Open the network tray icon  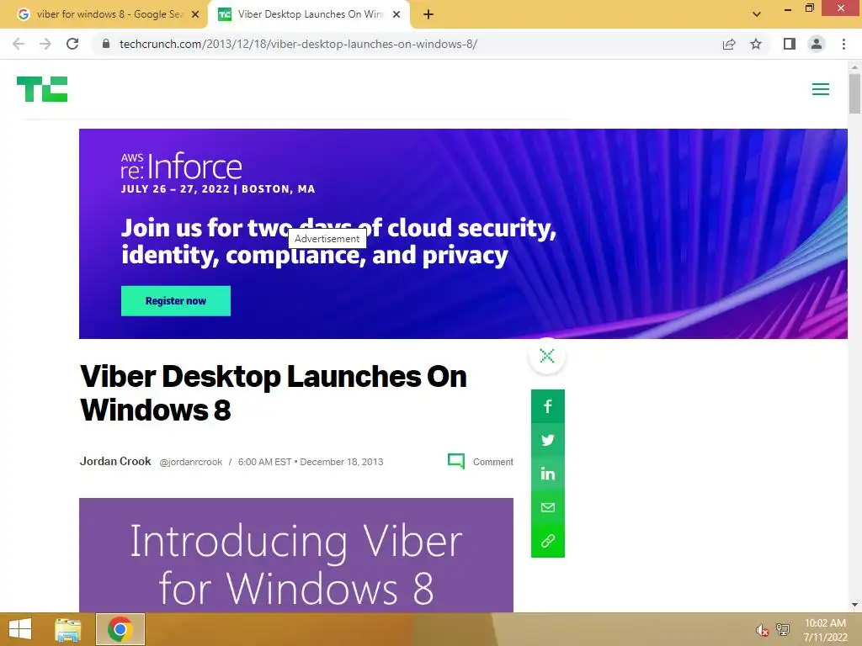[782, 630]
